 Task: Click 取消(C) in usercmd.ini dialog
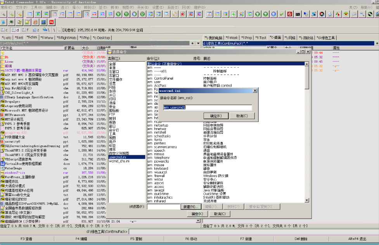pyautogui.click(x=242, y=116)
